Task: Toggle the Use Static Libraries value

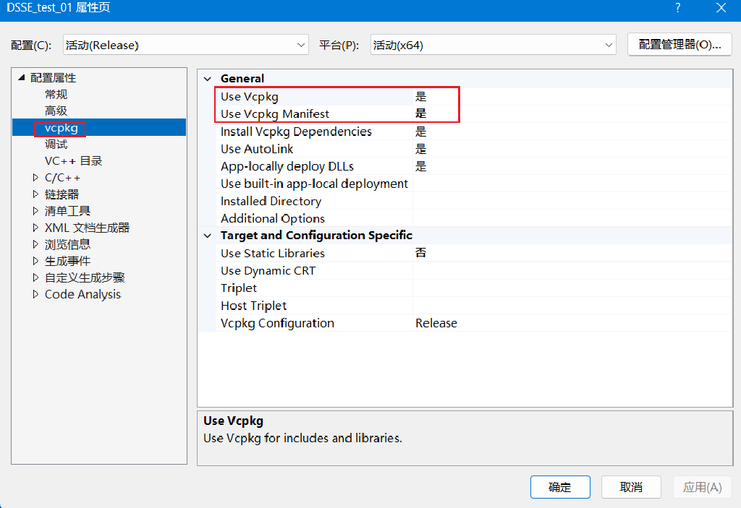Action: (x=572, y=254)
